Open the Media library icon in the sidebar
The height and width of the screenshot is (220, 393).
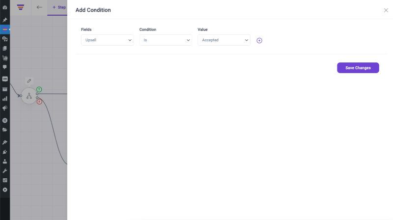pyautogui.click(x=5, y=39)
